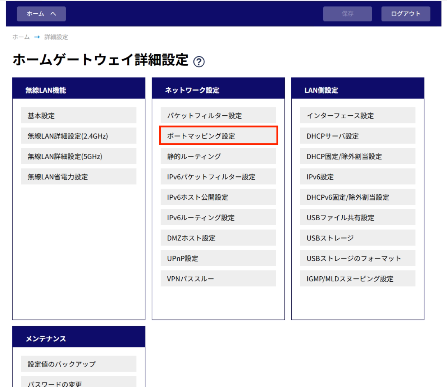Open the USBストレージ entry
The image size is (447, 387).
tap(358, 238)
